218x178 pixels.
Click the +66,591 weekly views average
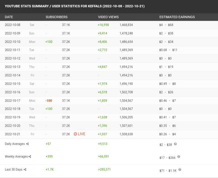(104, 157)
